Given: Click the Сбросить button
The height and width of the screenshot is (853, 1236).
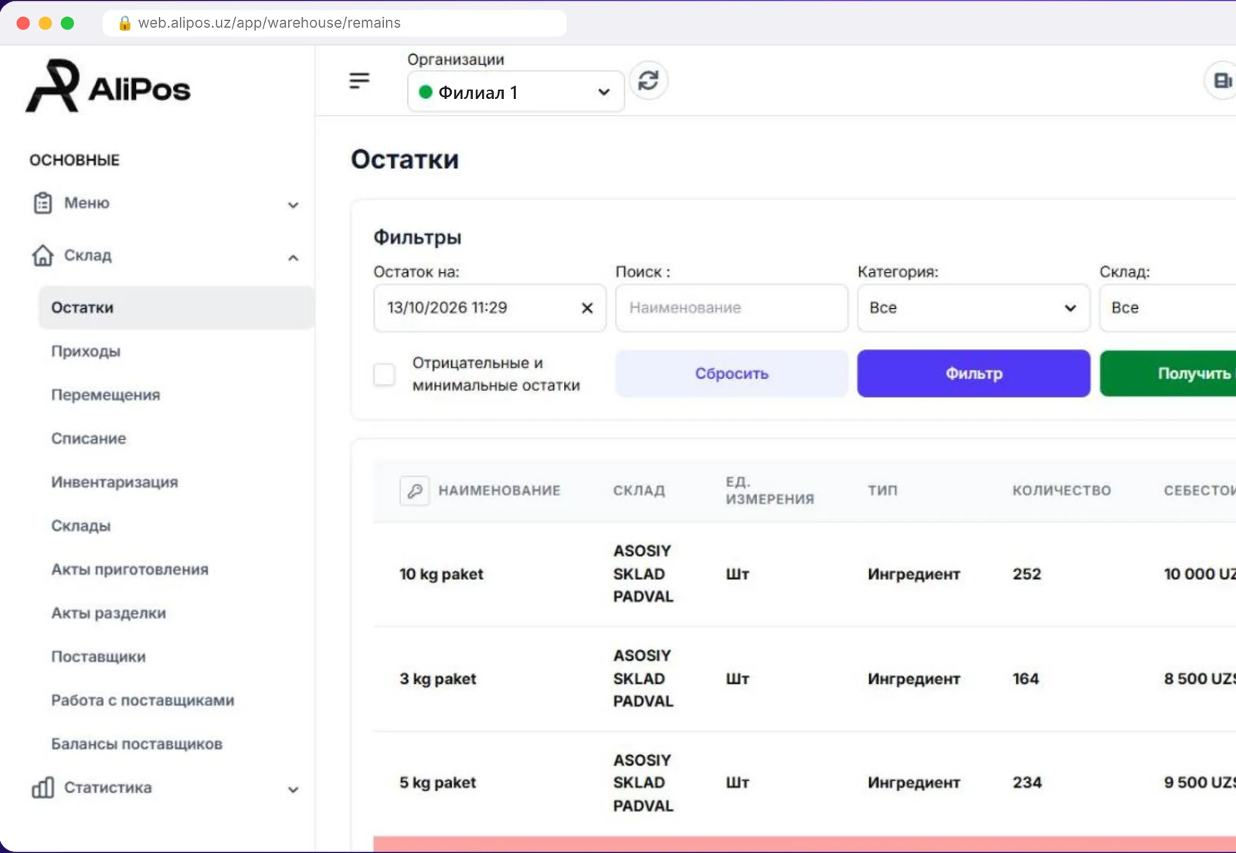Looking at the screenshot, I should [732, 374].
